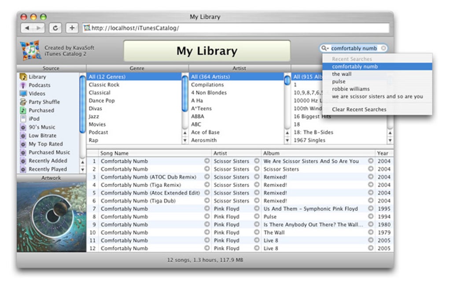Sort by the Song Name column header

click(x=155, y=153)
